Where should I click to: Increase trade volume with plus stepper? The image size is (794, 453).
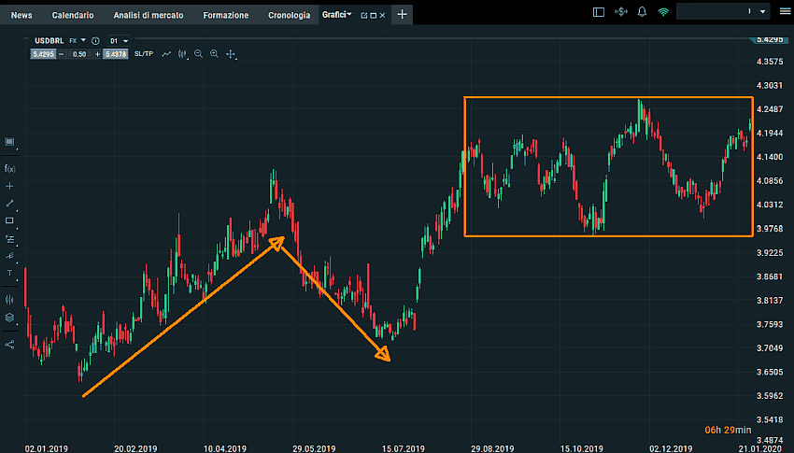[x=98, y=54]
